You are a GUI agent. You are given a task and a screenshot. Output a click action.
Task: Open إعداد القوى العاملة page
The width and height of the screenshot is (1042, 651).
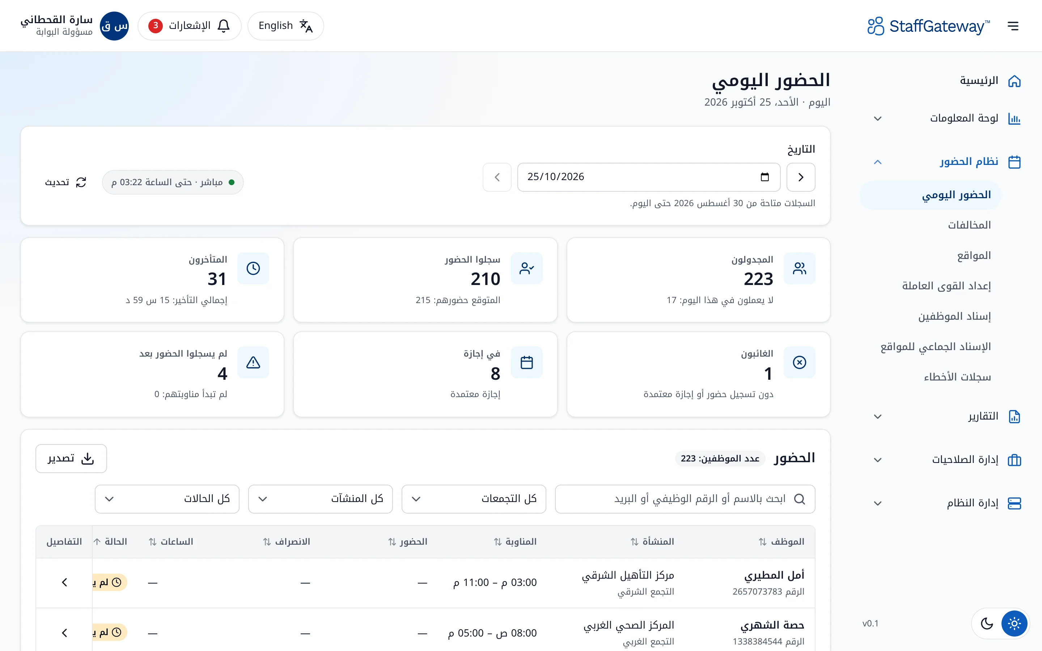(946, 286)
